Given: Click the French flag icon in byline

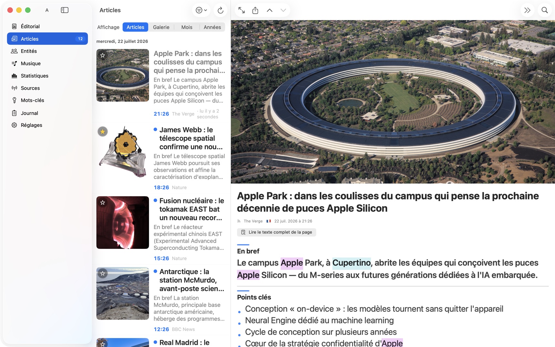Looking at the screenshot, I should [x=268, y=221].
